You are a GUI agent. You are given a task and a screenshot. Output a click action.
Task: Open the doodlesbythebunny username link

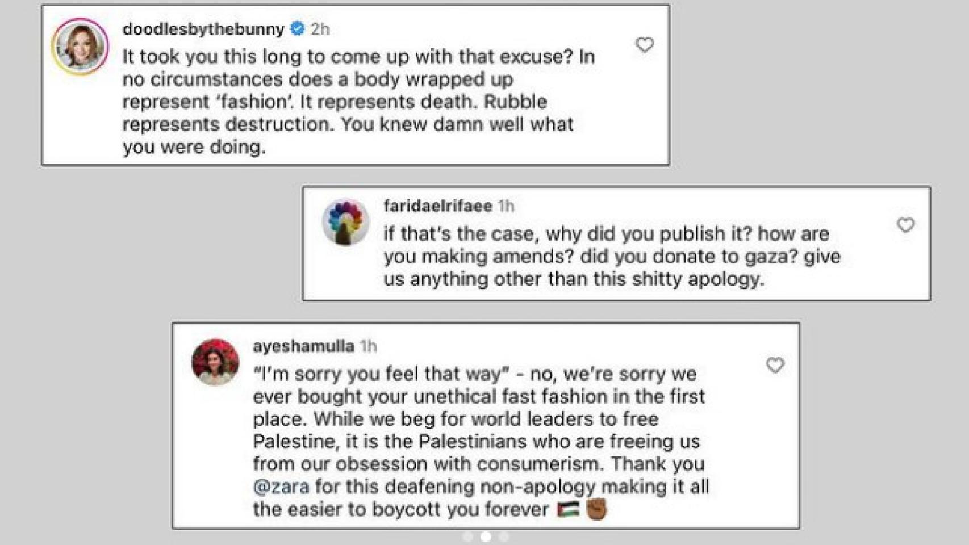click(203, 29)
